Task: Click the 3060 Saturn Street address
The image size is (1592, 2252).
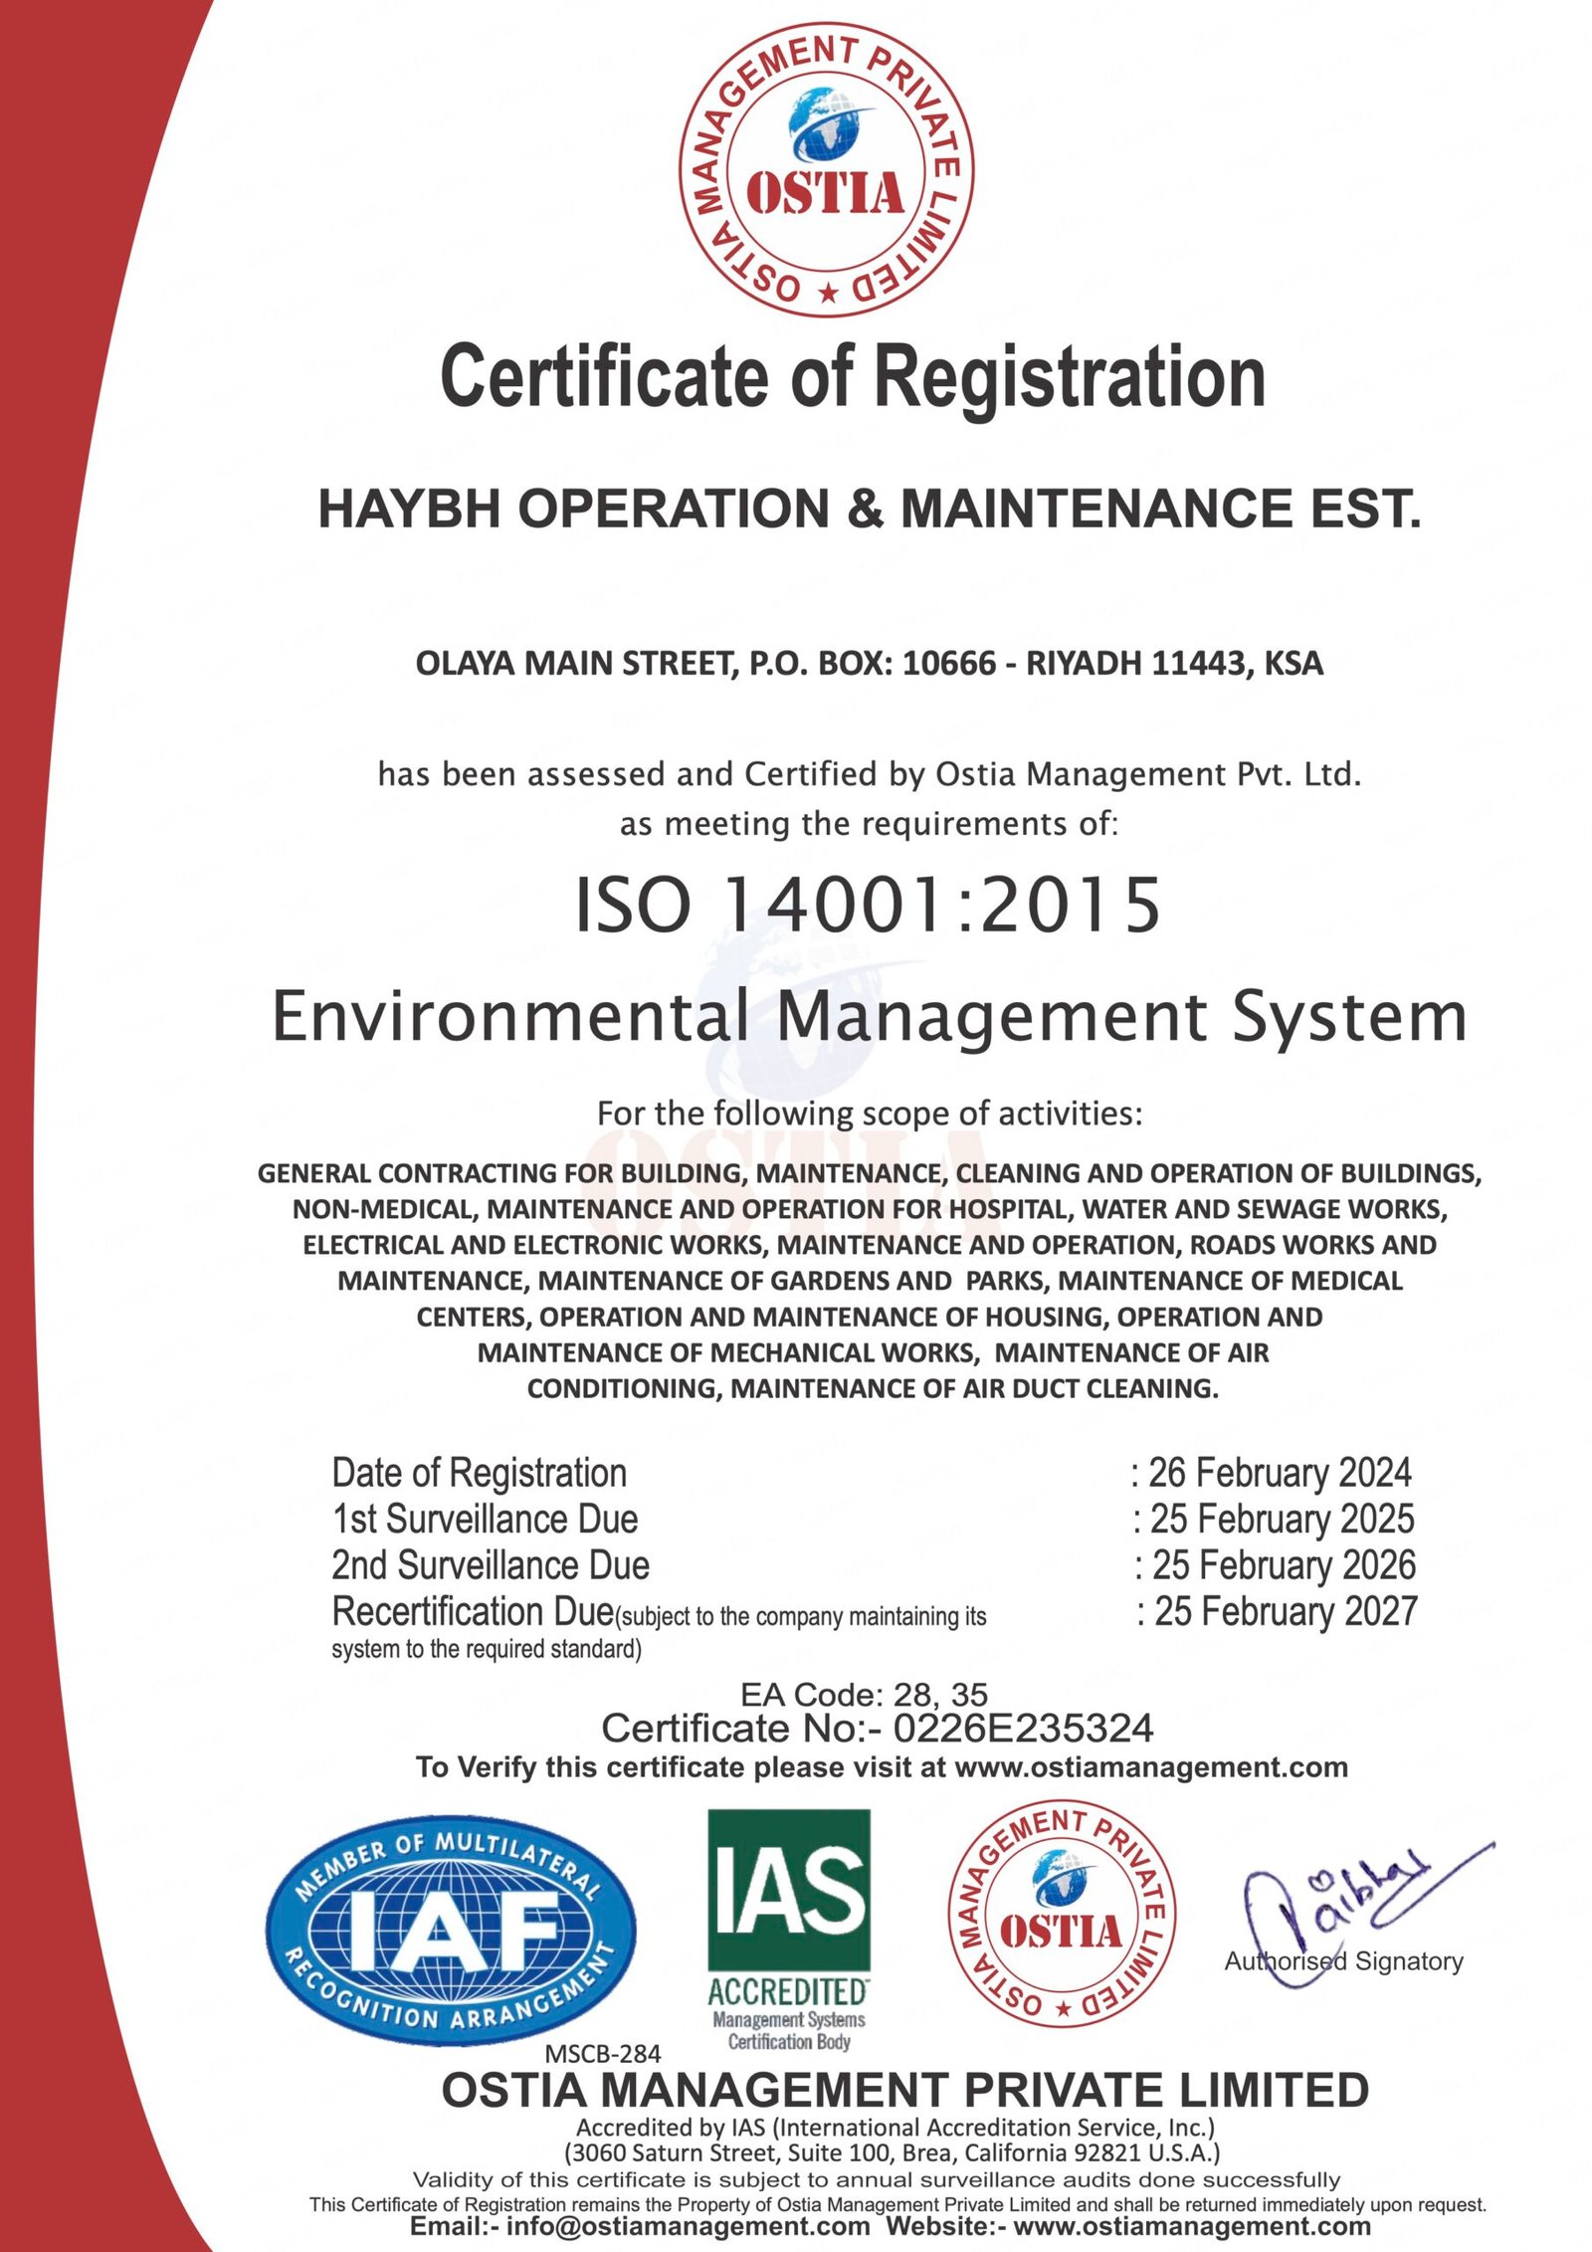Action: tap(893, 2153)
